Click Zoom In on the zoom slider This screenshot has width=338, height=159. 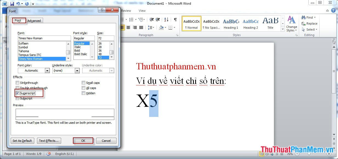[x=329, y=154]
